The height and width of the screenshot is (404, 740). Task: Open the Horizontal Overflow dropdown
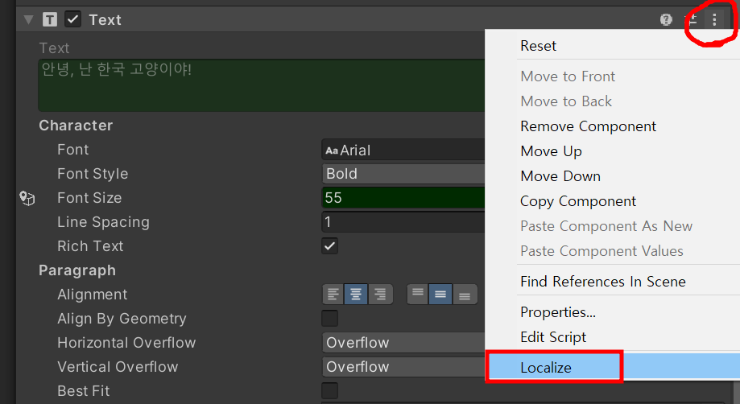[x=403, y=343]
